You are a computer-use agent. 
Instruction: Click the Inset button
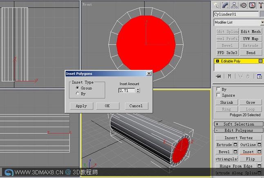tap(248, 152)
